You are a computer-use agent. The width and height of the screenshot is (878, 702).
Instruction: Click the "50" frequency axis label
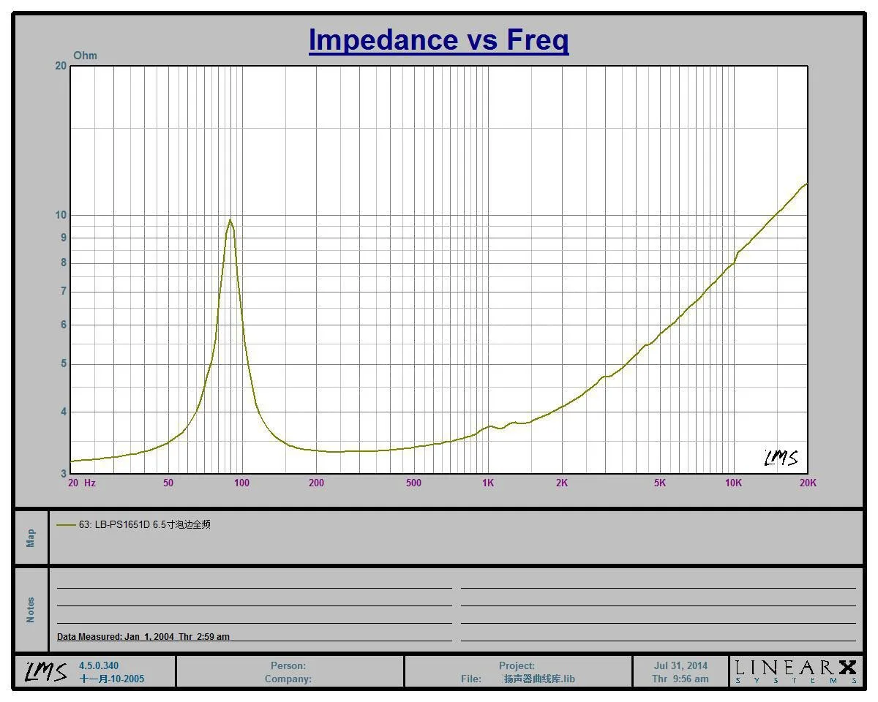coord(168,483)
